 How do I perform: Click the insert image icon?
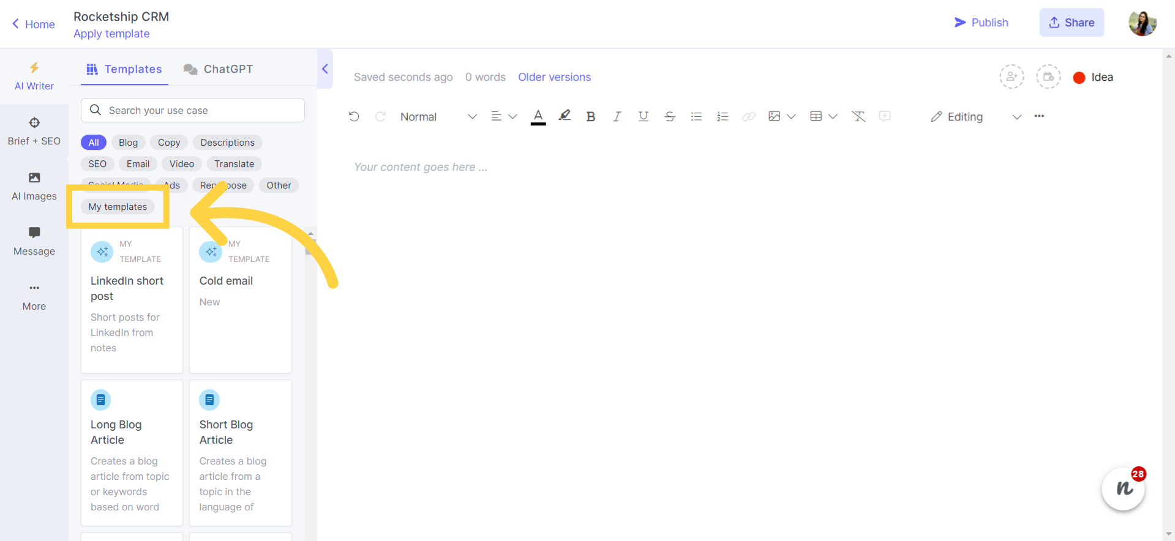click(775, 116)
